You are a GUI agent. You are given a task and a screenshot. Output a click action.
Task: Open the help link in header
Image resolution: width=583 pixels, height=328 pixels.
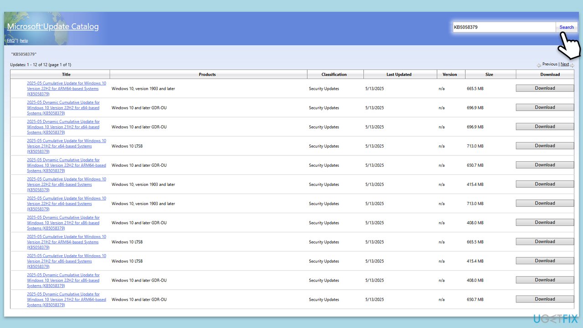pyautogui.click(x=24, y=41)
